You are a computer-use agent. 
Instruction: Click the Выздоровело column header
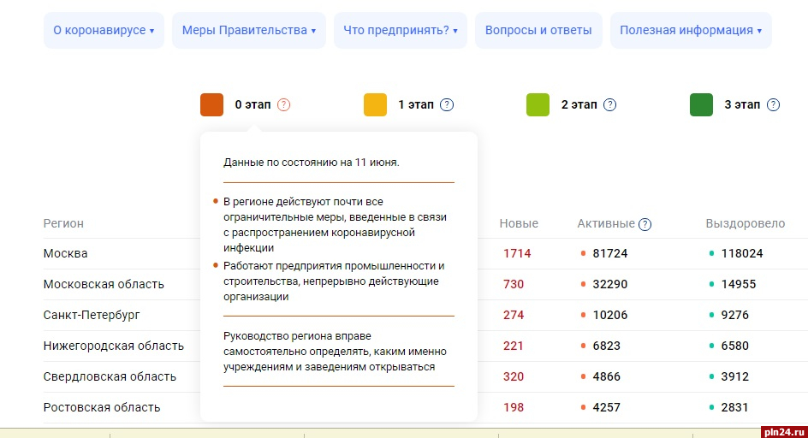pyautogui.click(x=745, y=223)
